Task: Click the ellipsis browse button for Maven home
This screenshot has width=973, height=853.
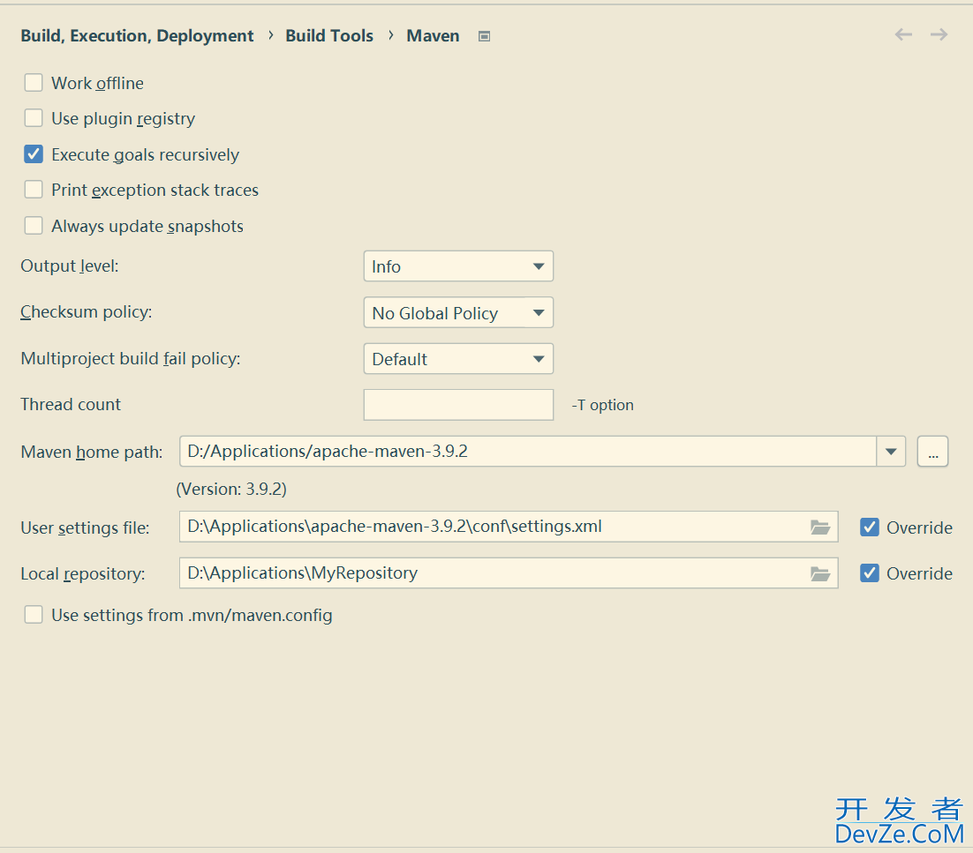Action: coord(932,452)
